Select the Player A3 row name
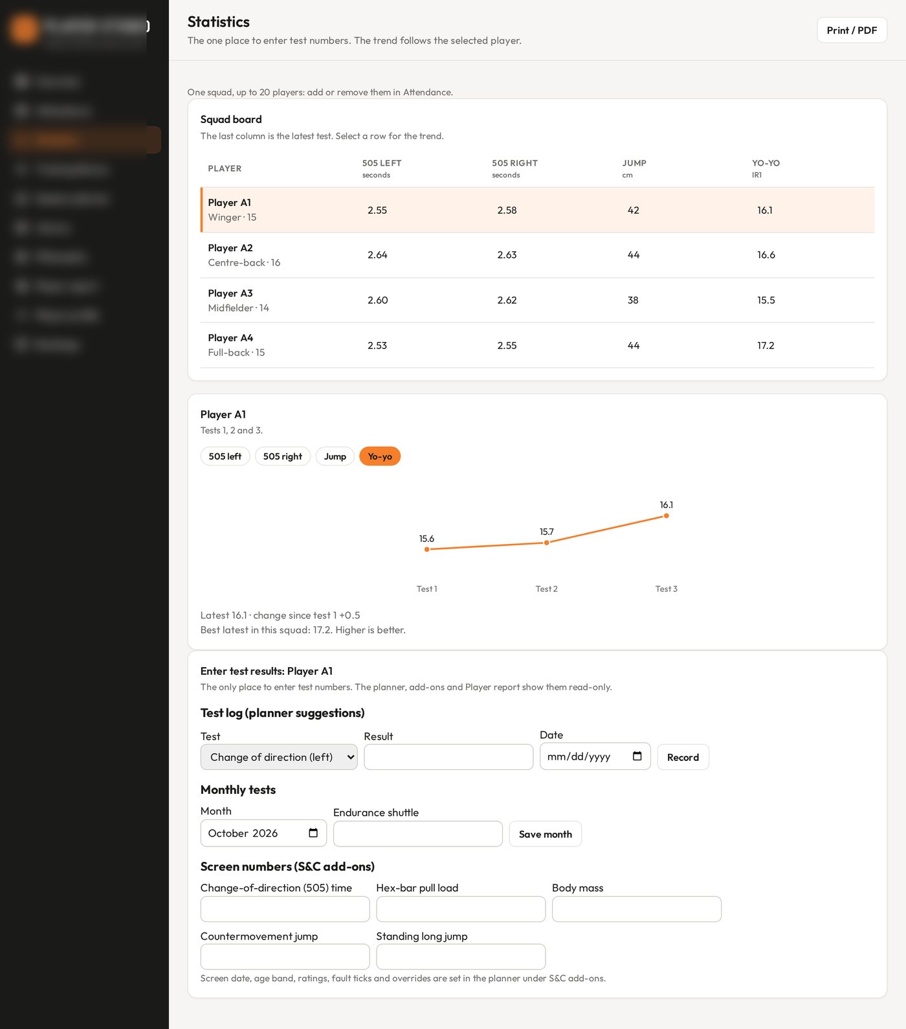Screen dimensions: 906x1029 pos(230,293)
